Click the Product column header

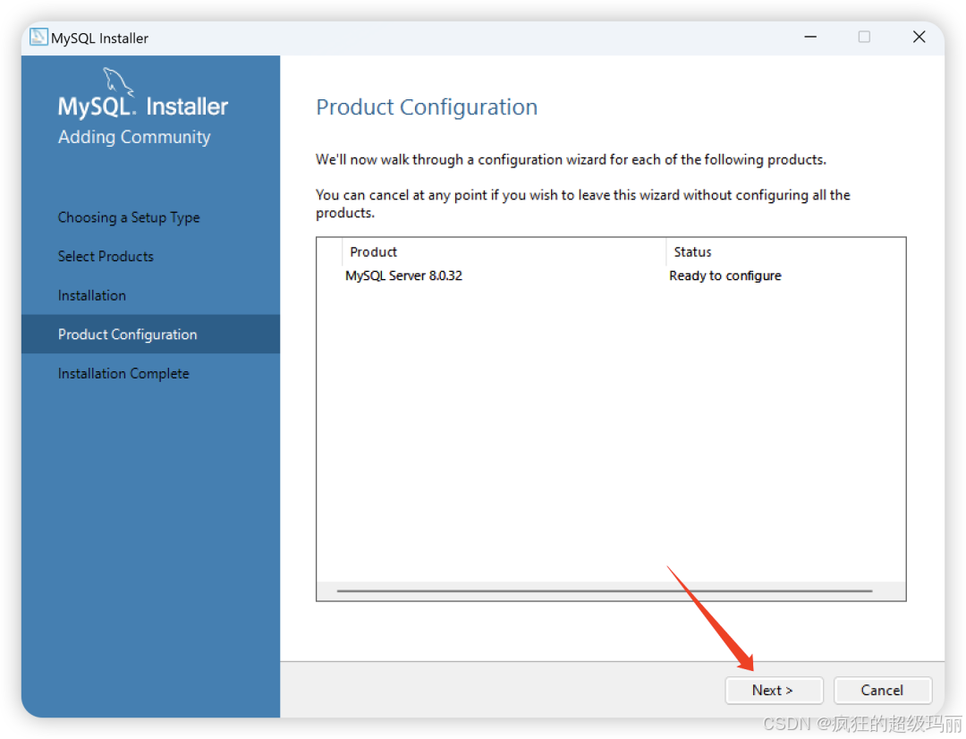tap(504, 251)
